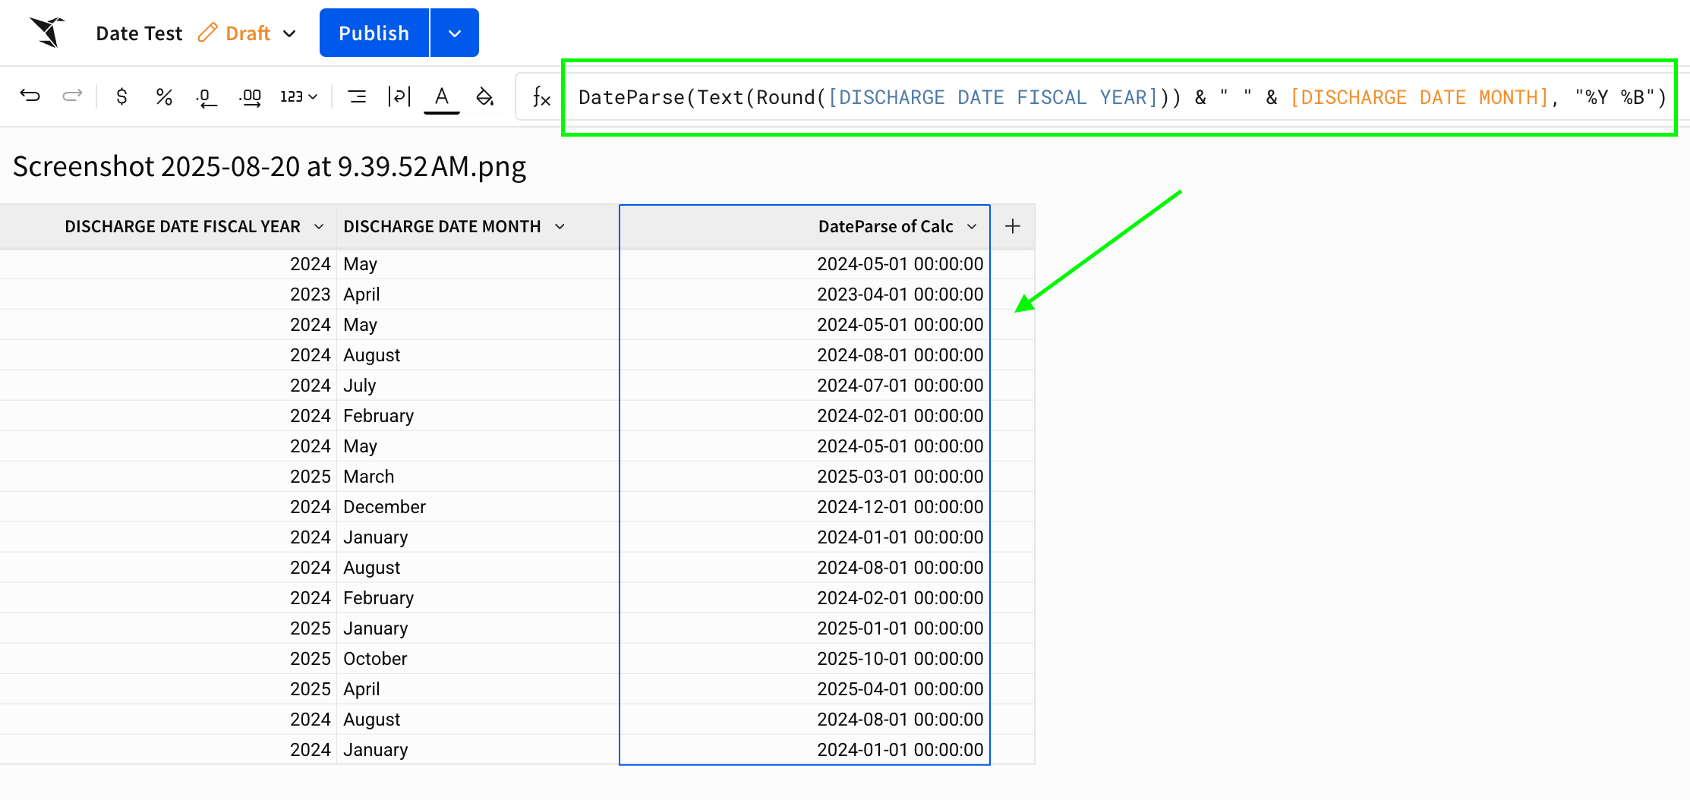Increase decimal places
The image size is (1690, 800).
pyautogui.click(x=249, y=96)
